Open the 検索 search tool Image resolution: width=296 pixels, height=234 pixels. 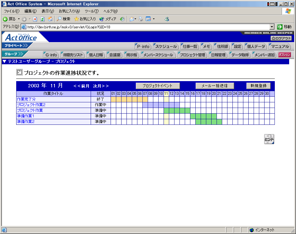pyautogui.click(x=64, y=19)
